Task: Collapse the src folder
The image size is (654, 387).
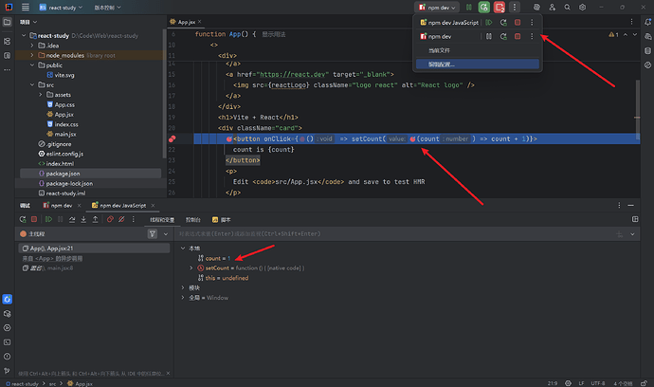Action: [32, 84]
